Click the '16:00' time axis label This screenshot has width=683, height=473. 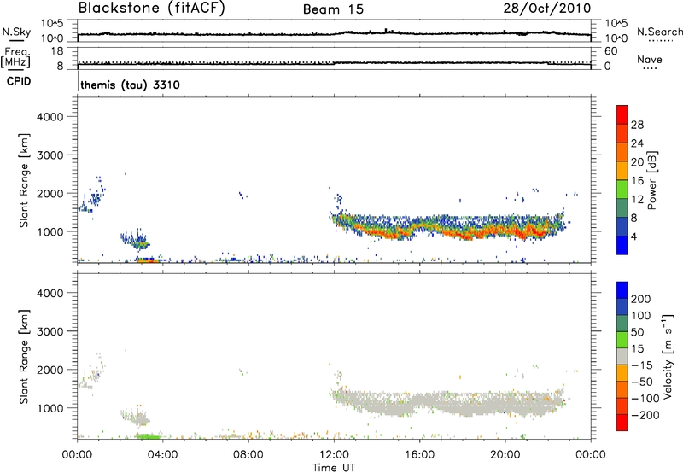(x=419, y=455)
